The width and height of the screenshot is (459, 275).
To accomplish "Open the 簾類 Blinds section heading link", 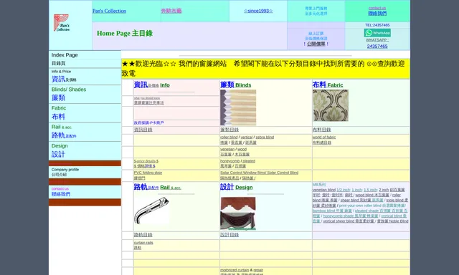I will pyautogui.click(x=236, y=85).
